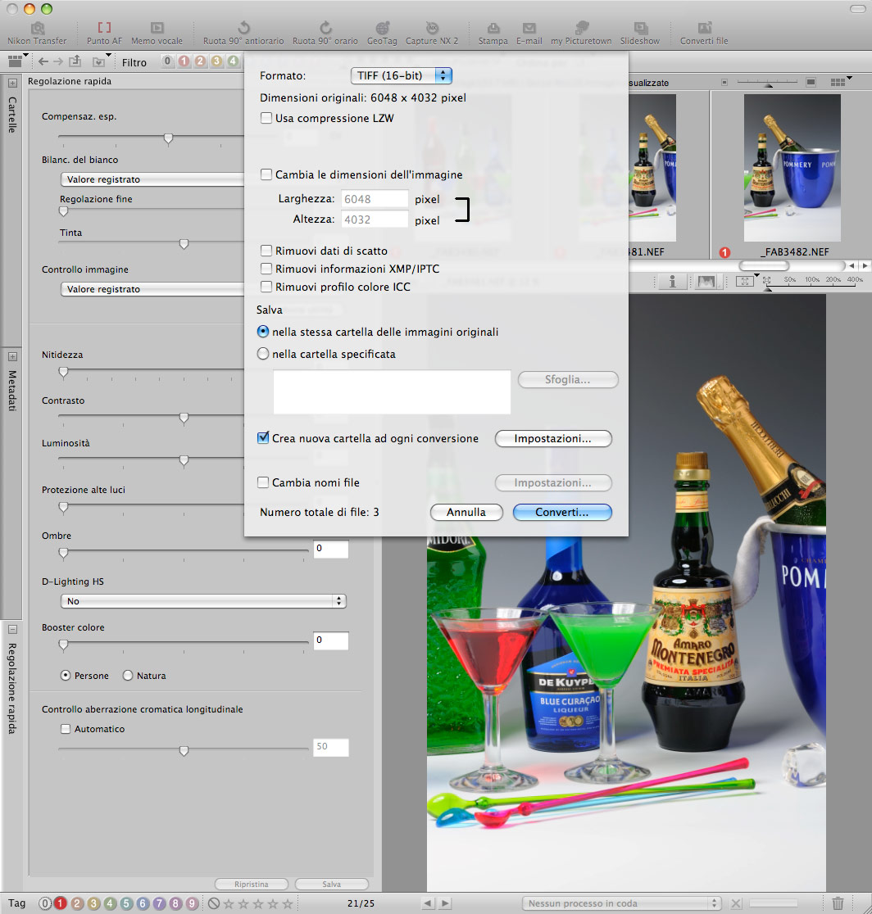The width and height of the screenshot is (872, 914).
Task: Click the fit-to-screen zoom icon
Action: pyautogui.click(x=744, y=282)
